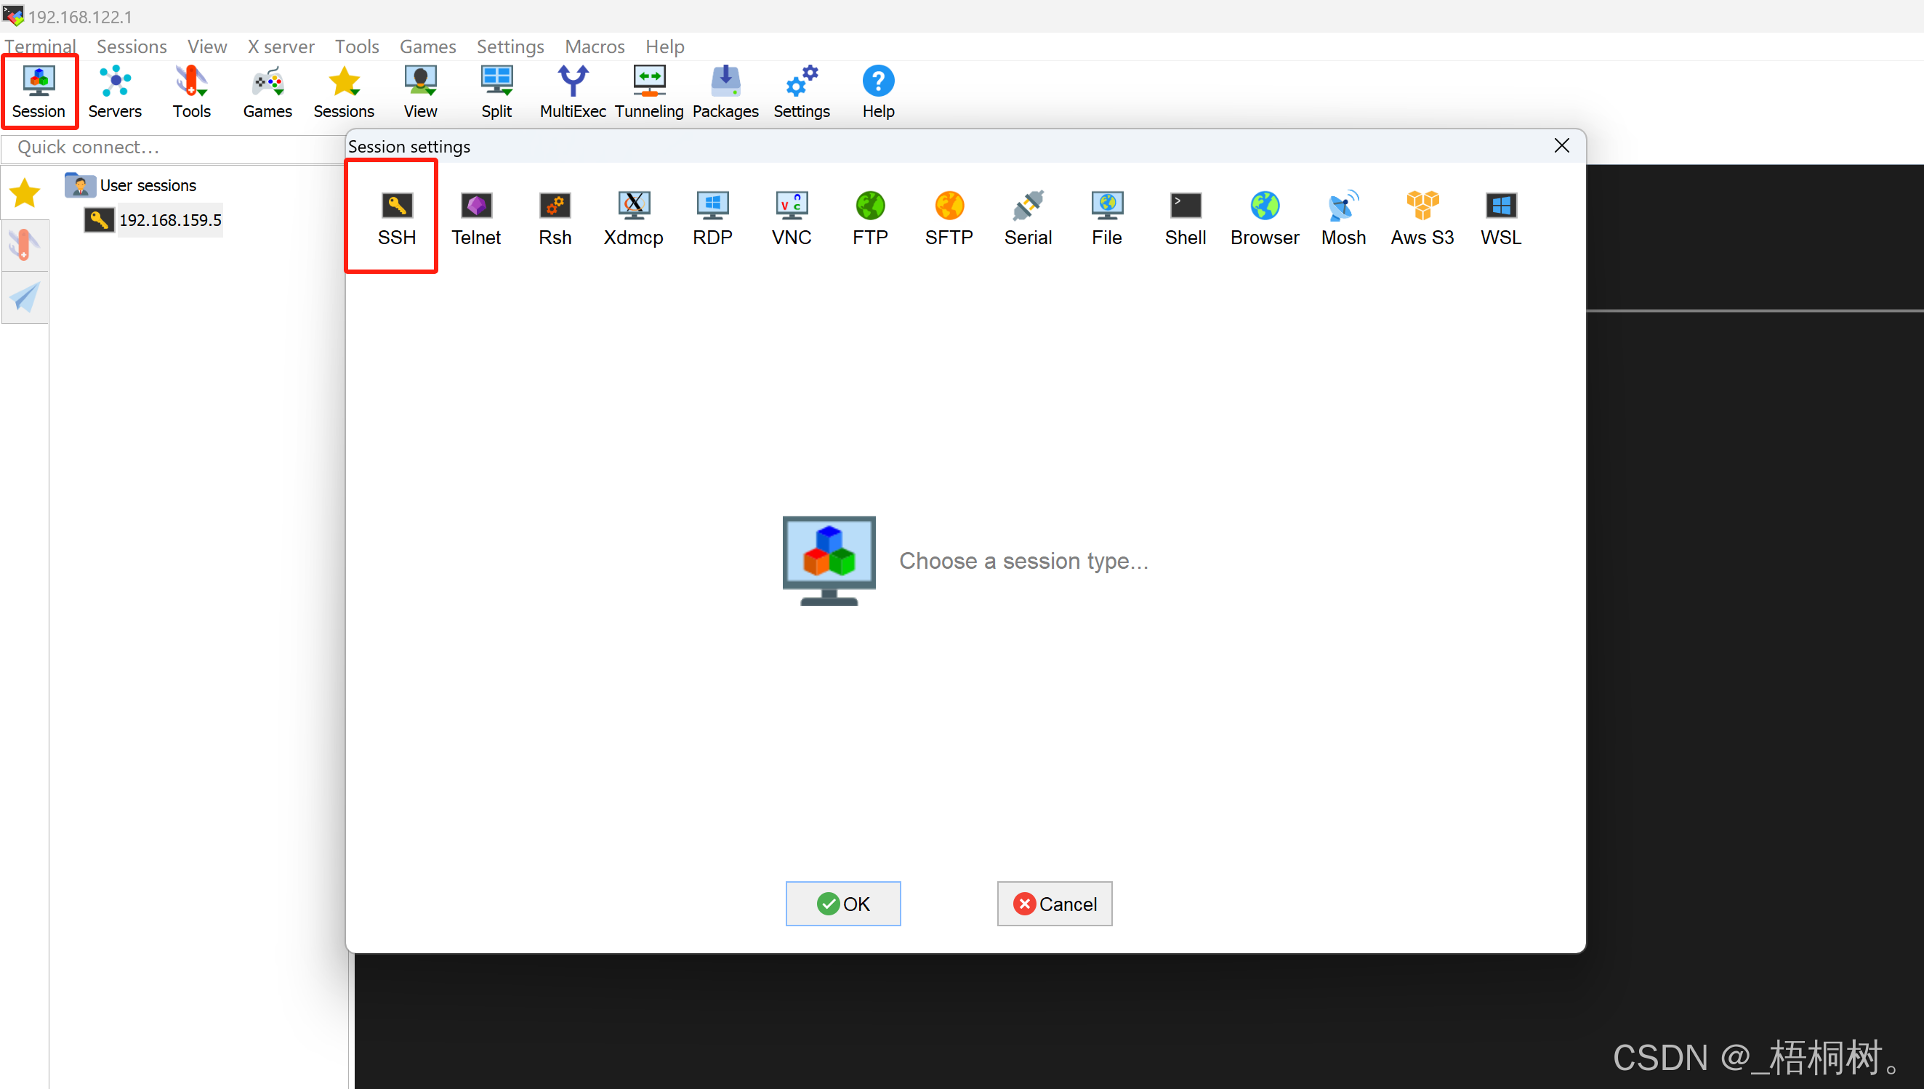Select the SSH session type
The width and height of the screenshot is (1924, 1089).
coord(396,217)
